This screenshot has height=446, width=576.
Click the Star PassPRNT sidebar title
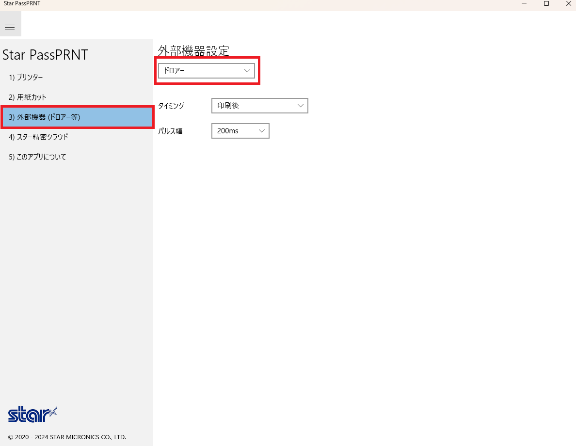coord(45,55)
